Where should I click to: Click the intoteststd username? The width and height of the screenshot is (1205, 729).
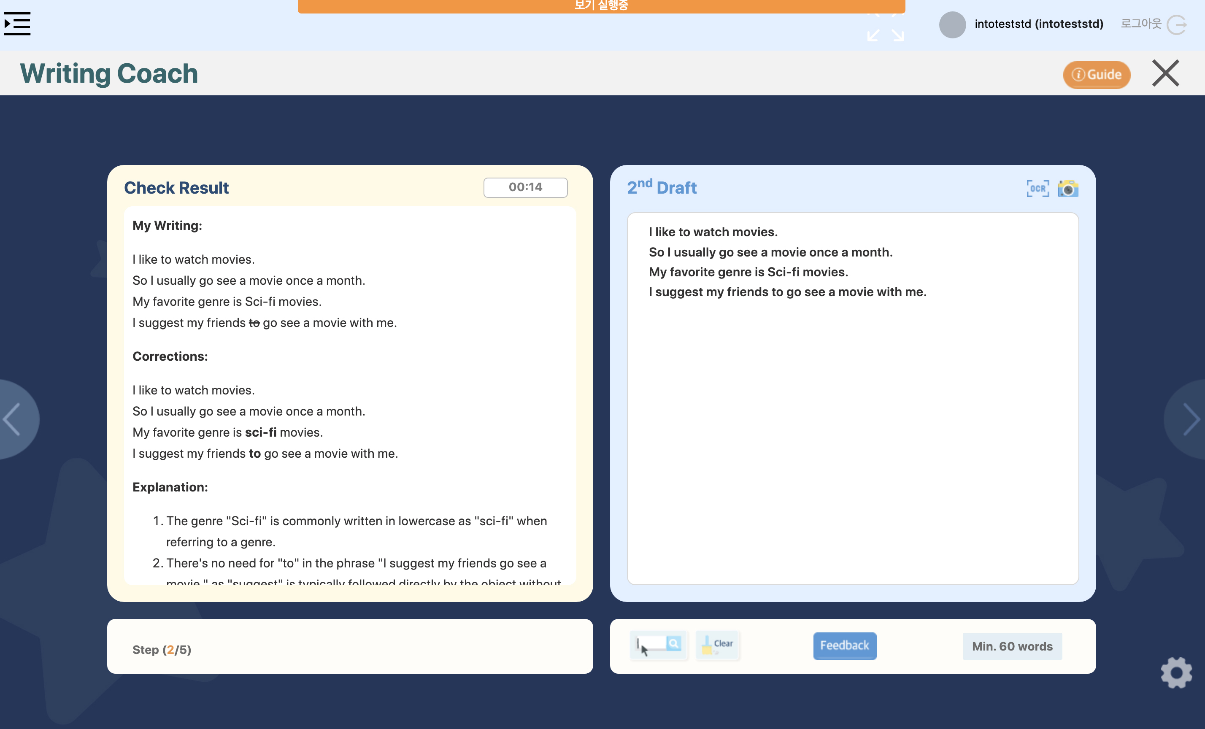tap(1038, 24)
